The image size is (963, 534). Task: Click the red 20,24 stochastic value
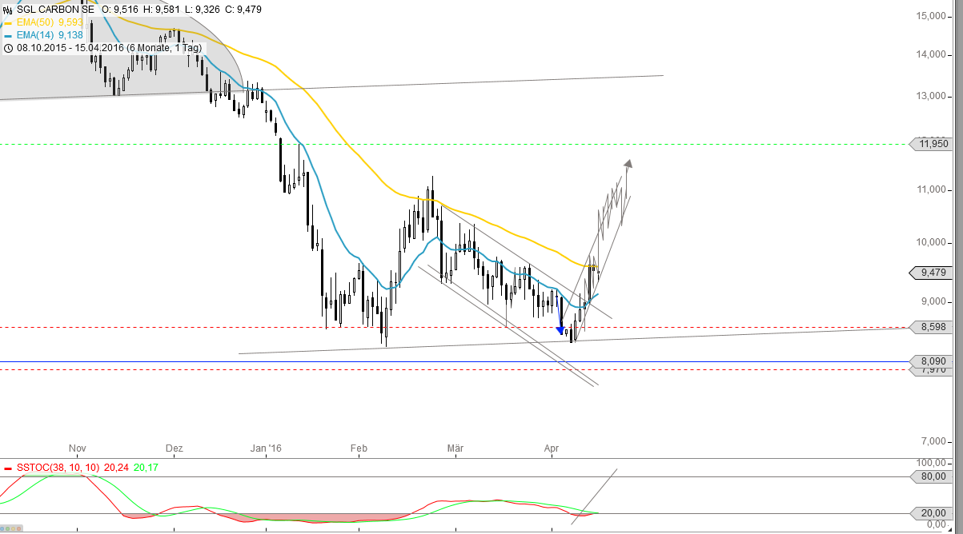click(114, 467)
